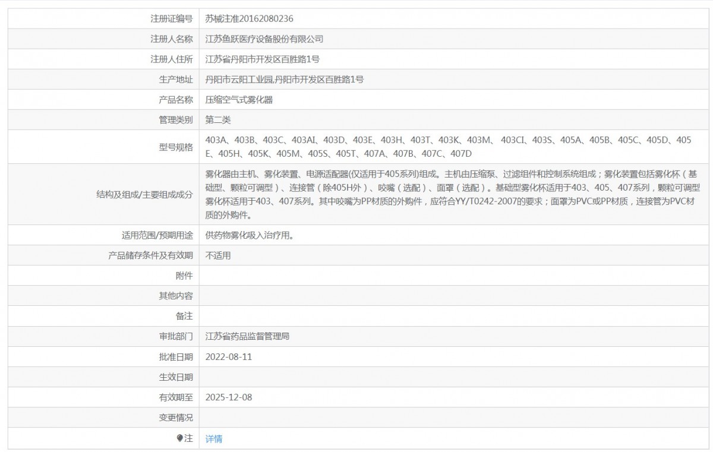Screen dimensions: 713x452
Task: Click the 注册人名称 label
Action: coord(172,39)
